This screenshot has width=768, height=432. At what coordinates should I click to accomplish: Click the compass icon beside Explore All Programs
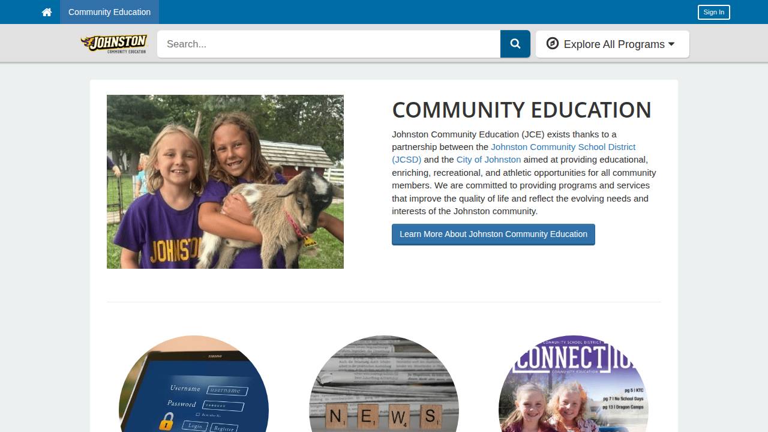pos(553,43)
